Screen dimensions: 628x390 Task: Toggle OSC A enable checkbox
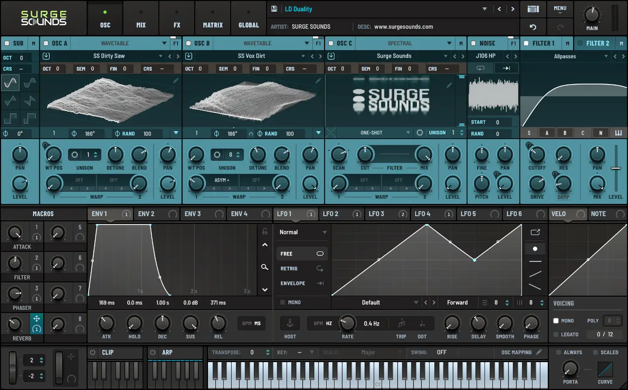coord(46,43)
